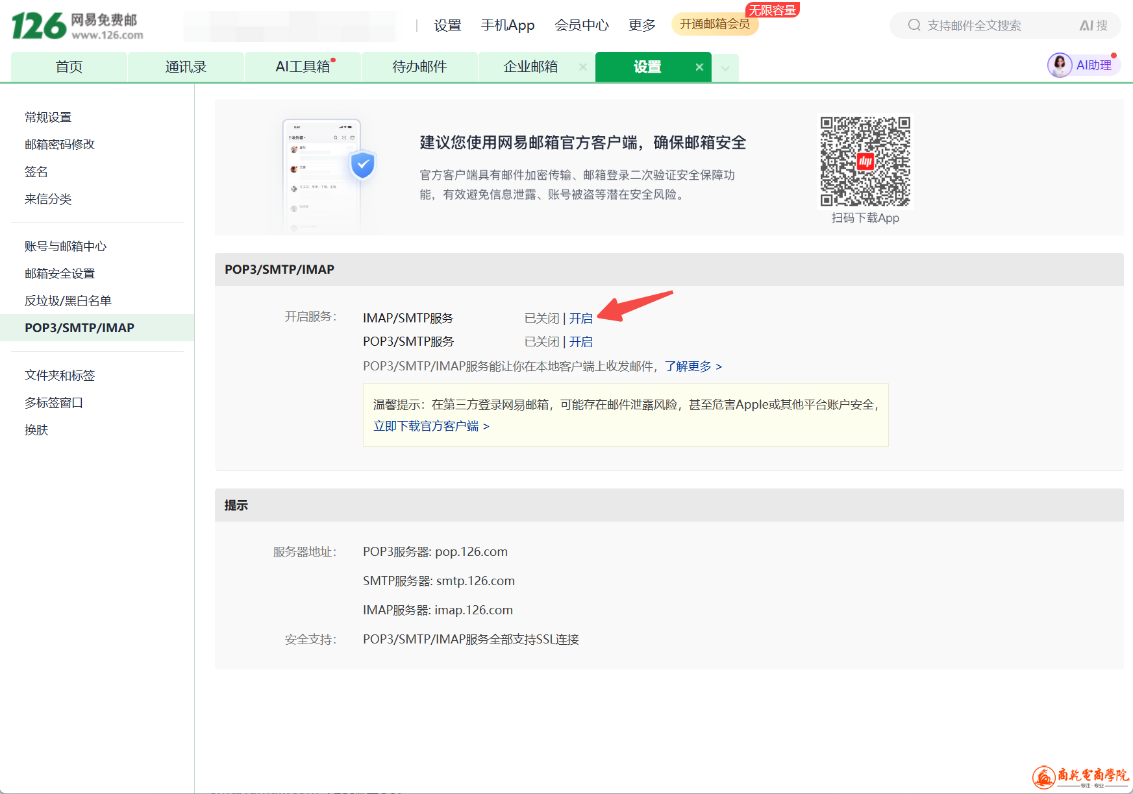Click the 立即下载官方客户端 > link
1133x794 pixels.
pyautogui.click(x=431, y=426)
